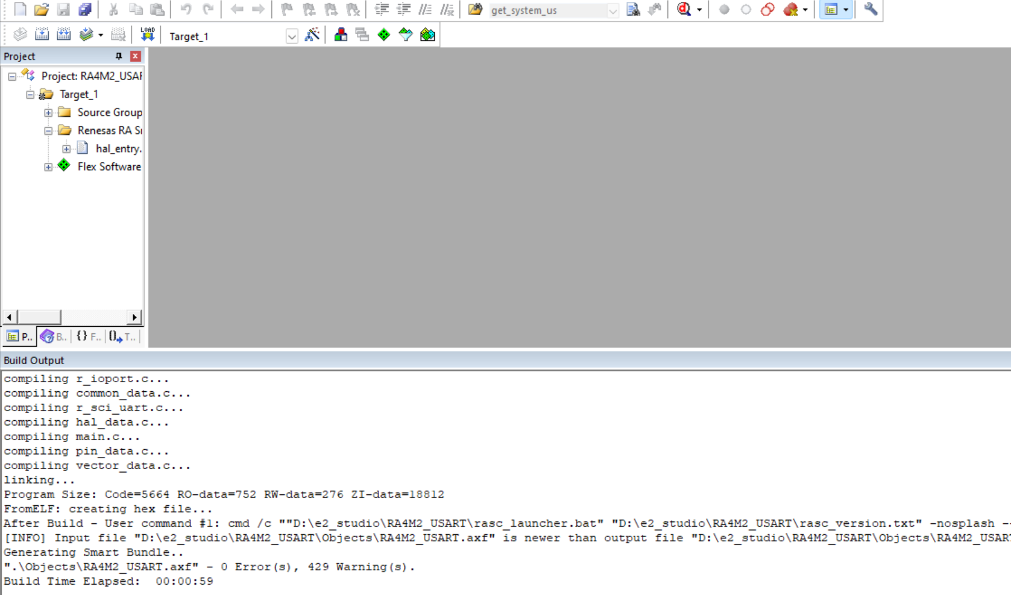Close the Project panel
This screenshot has height=595, width=1011.
point(136,56)
